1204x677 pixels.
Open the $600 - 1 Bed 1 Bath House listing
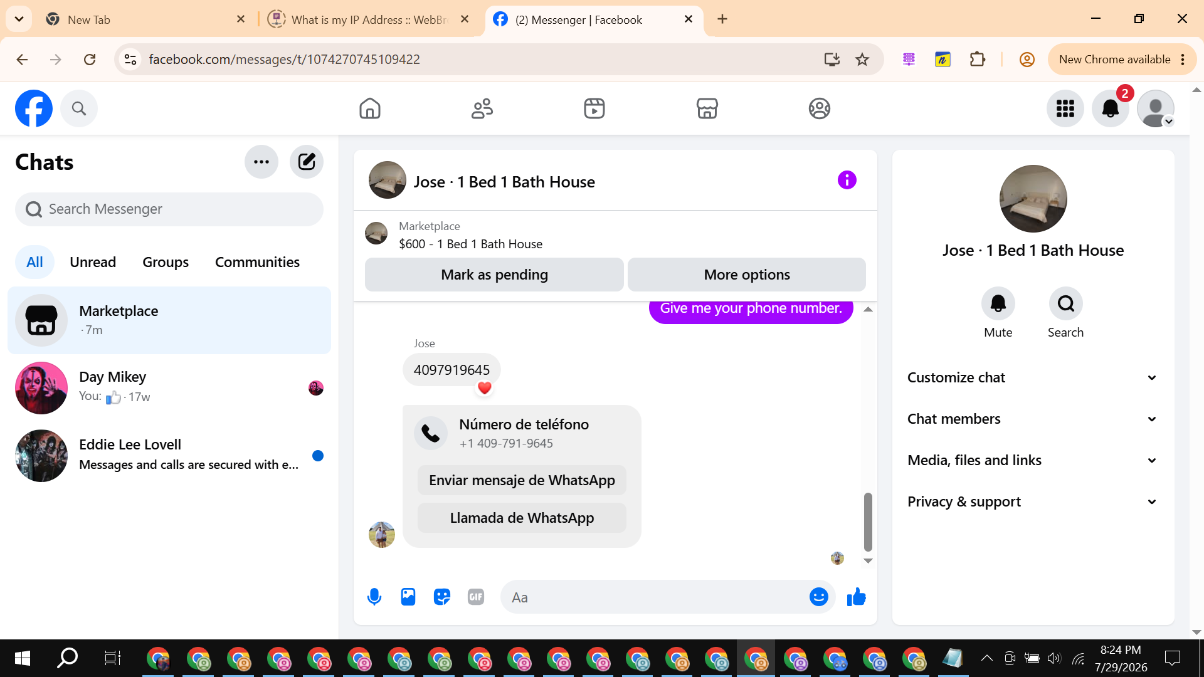(x=470, y=244)
